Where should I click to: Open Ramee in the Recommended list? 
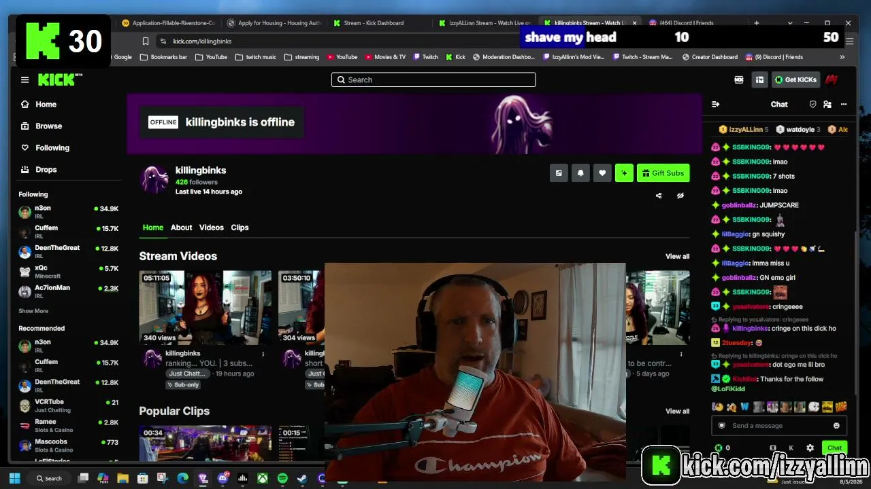click(68, 425)
